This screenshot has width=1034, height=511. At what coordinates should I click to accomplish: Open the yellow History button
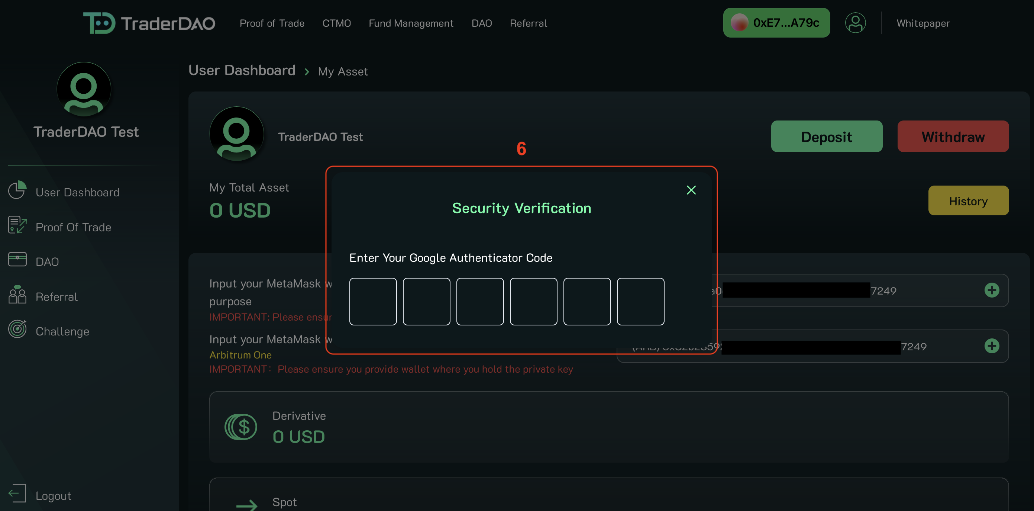click(968, 201)
